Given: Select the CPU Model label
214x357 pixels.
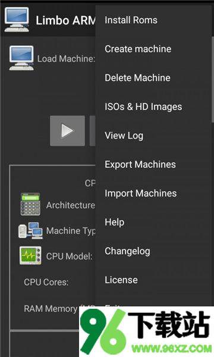Looking at the screenshot, I should click(69, 256).
